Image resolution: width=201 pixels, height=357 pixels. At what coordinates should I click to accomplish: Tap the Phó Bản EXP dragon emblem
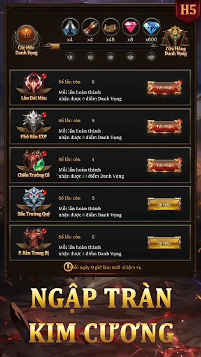(x=34, y=122)
